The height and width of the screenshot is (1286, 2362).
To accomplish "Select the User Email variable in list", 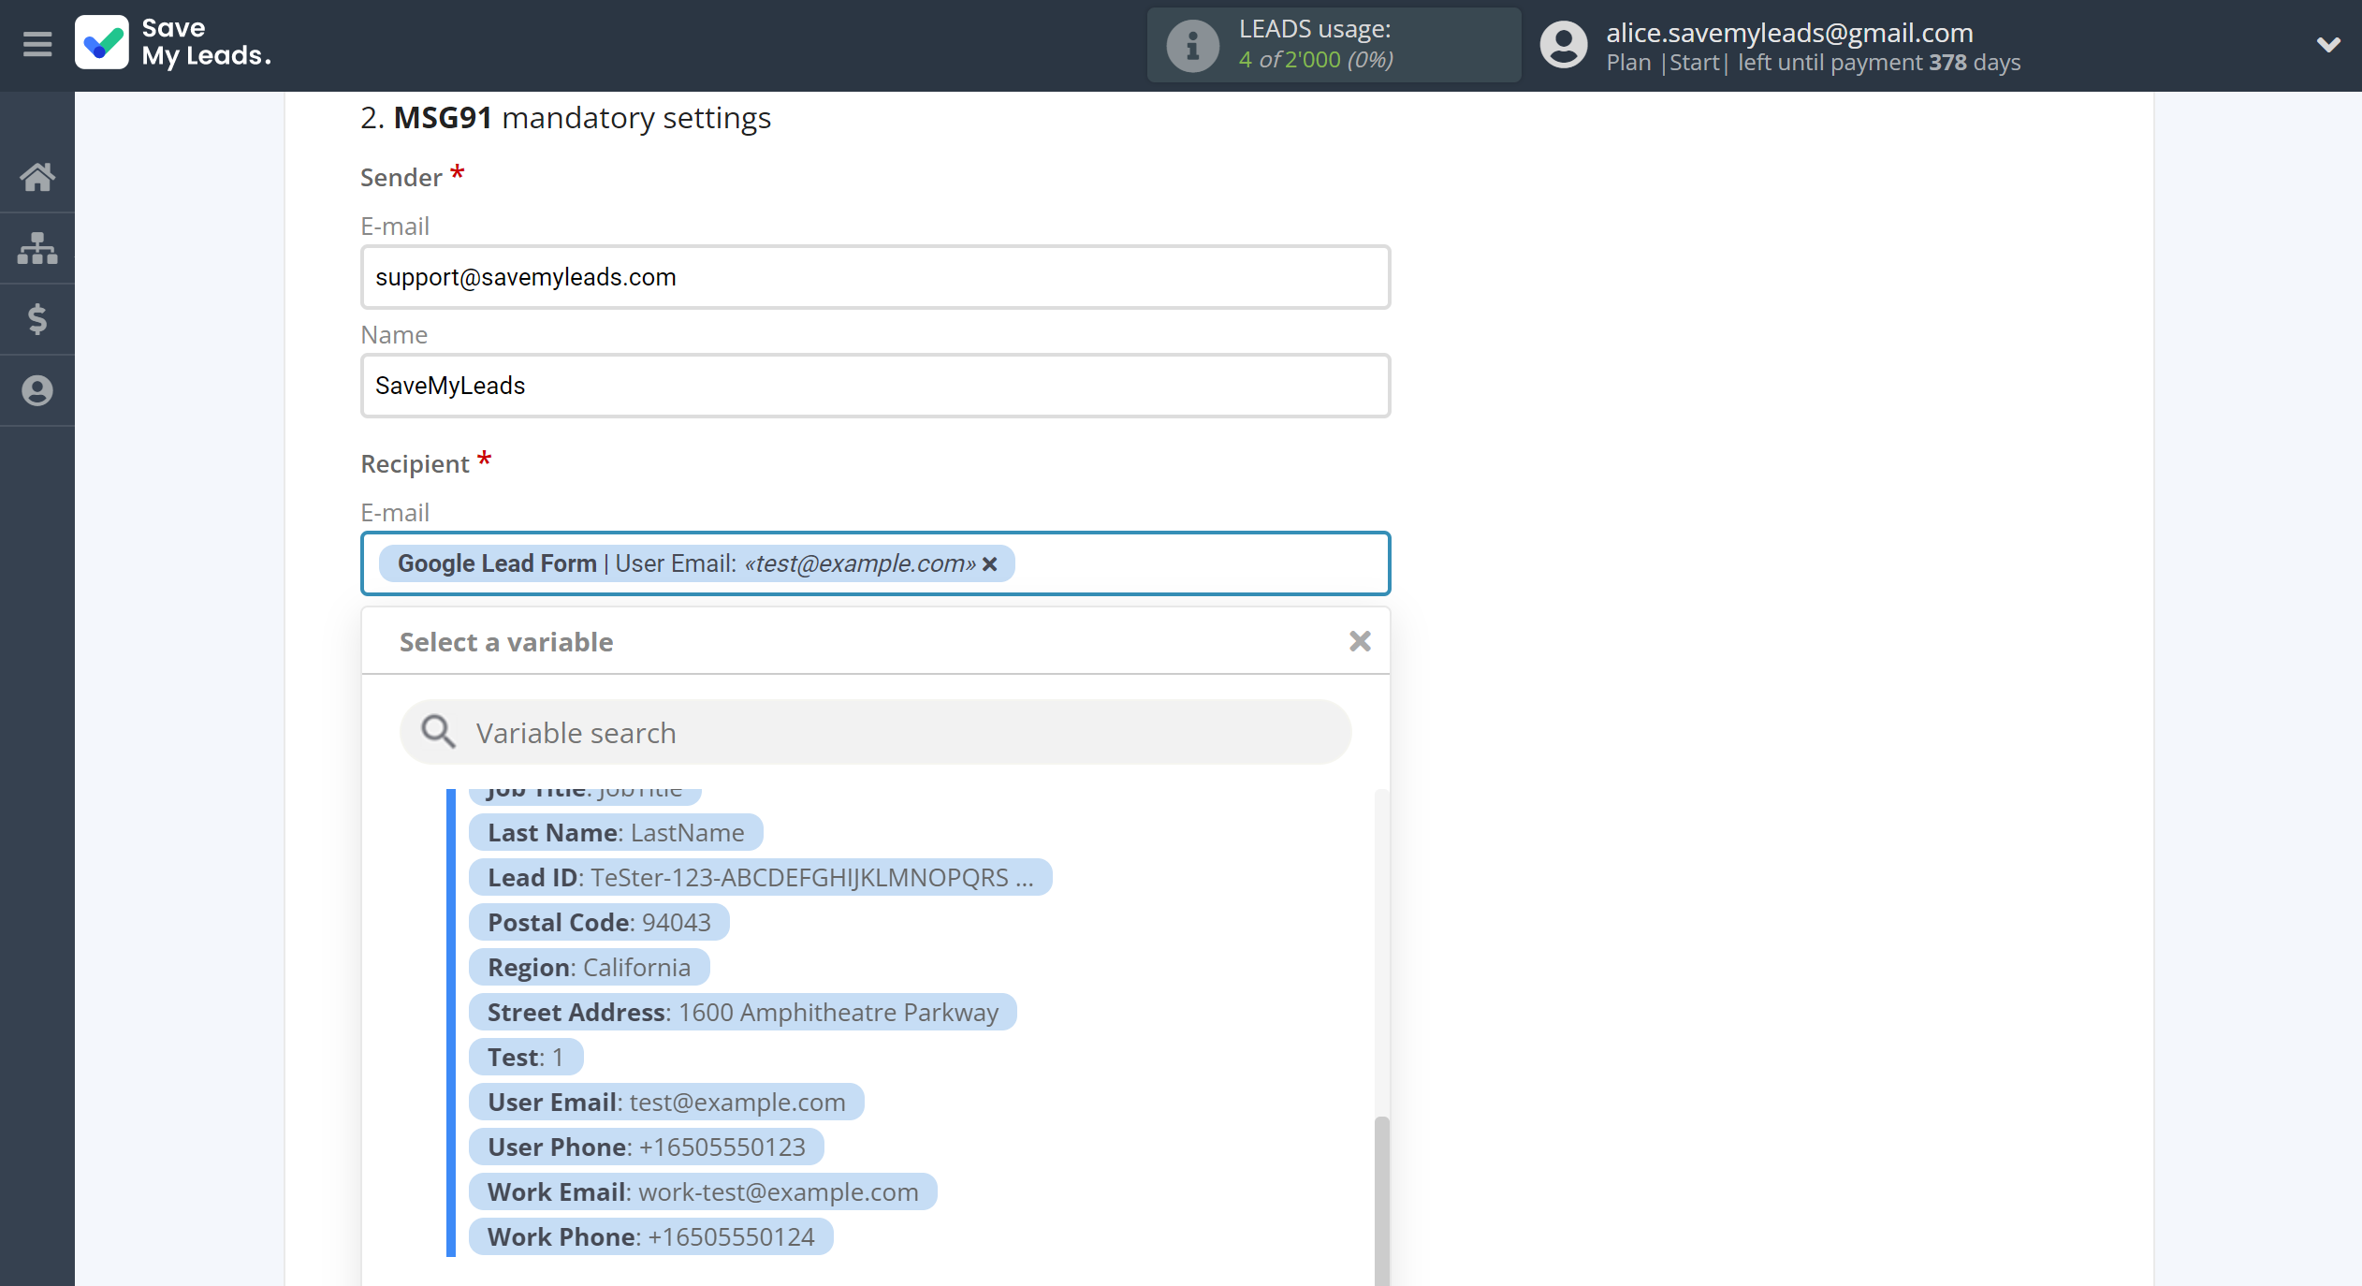I will [666, 1102].
